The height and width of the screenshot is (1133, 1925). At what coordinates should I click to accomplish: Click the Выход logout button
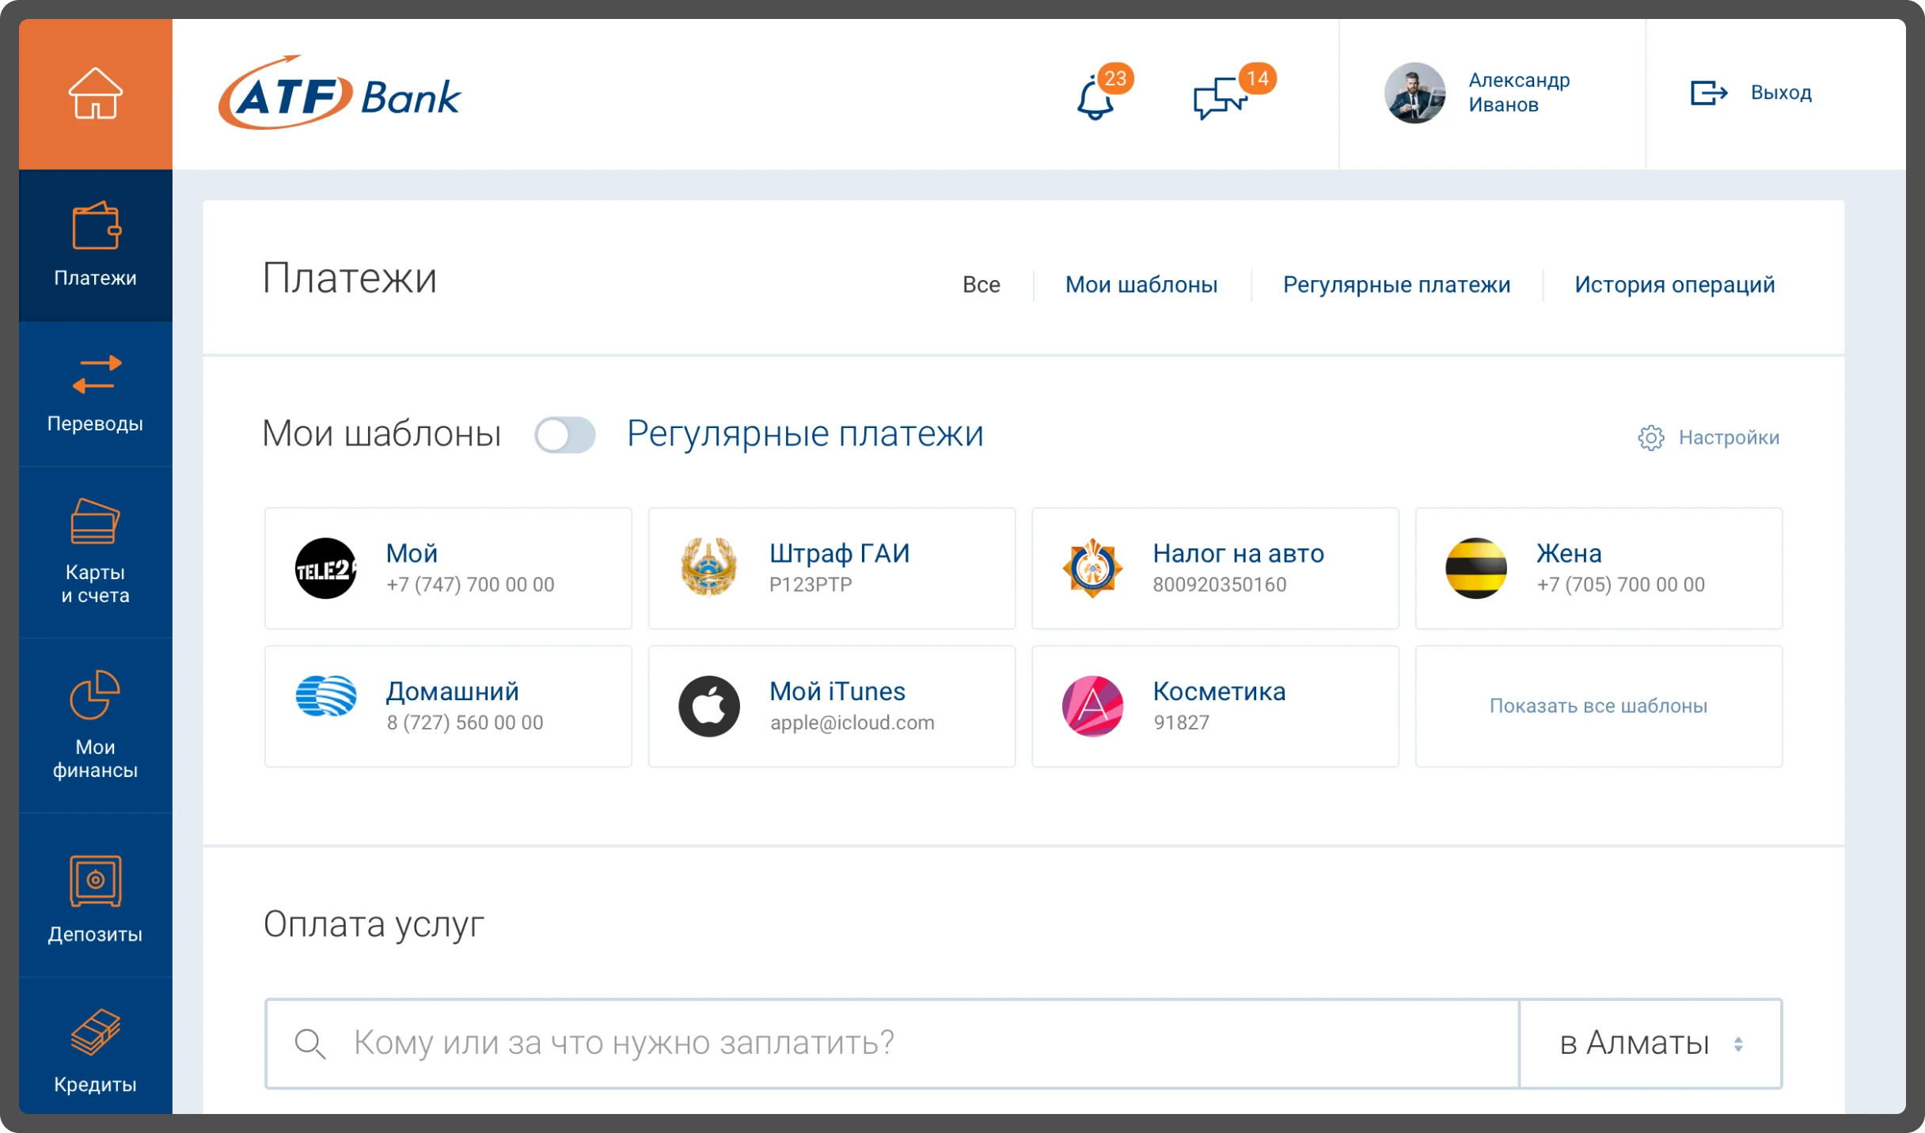click(1751, 93)
